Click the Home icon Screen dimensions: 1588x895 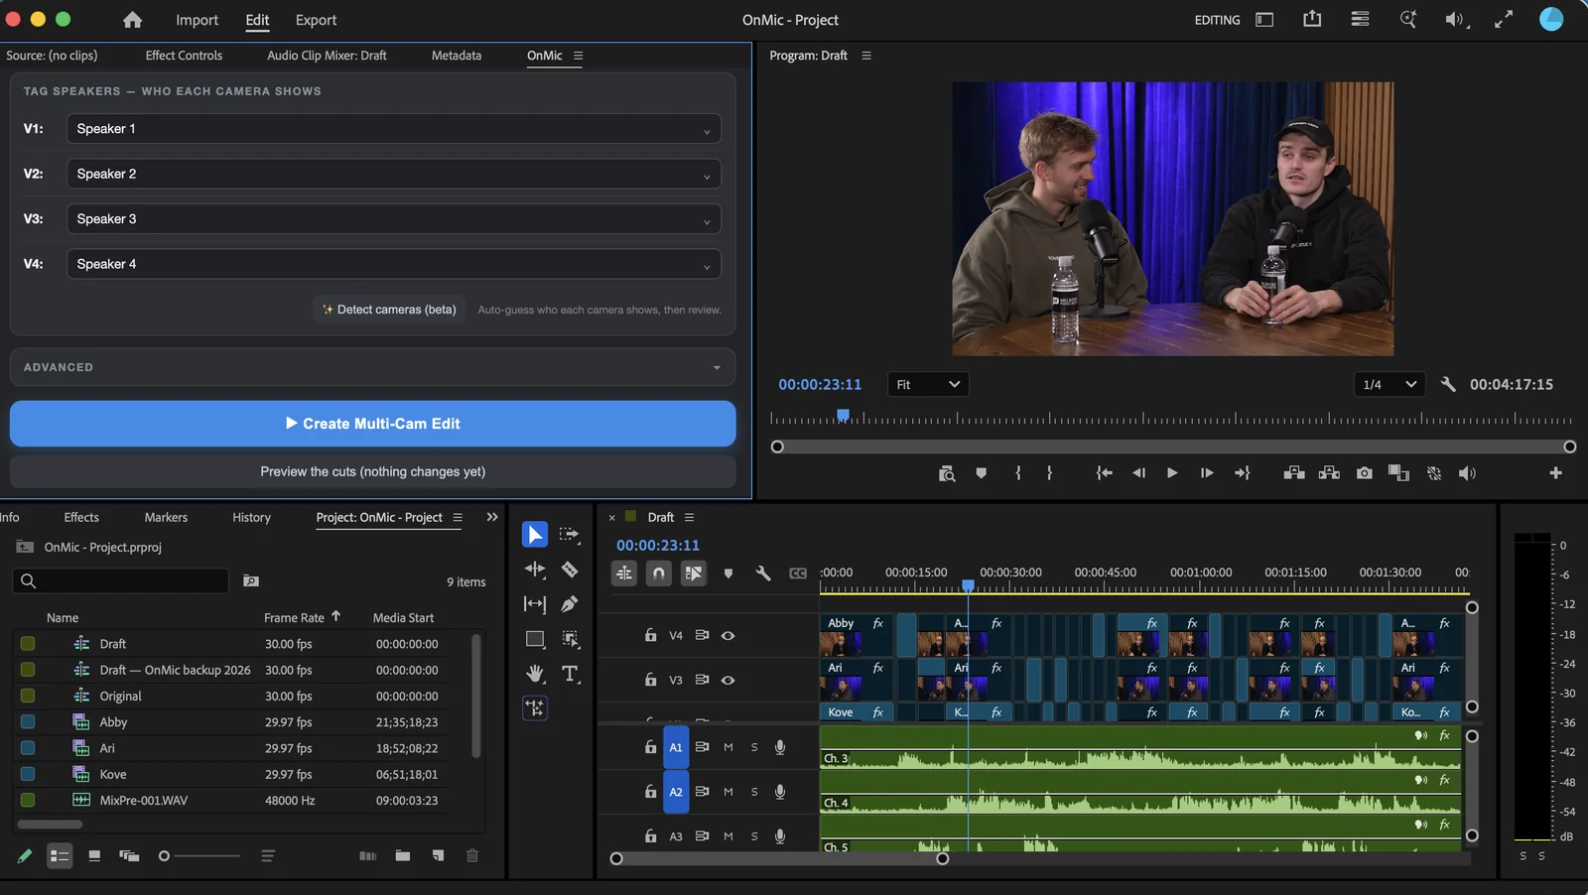pos(132,20)
